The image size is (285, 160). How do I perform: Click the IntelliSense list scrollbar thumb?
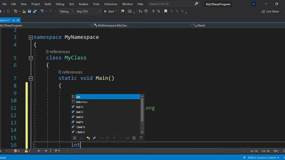(142, 110)
